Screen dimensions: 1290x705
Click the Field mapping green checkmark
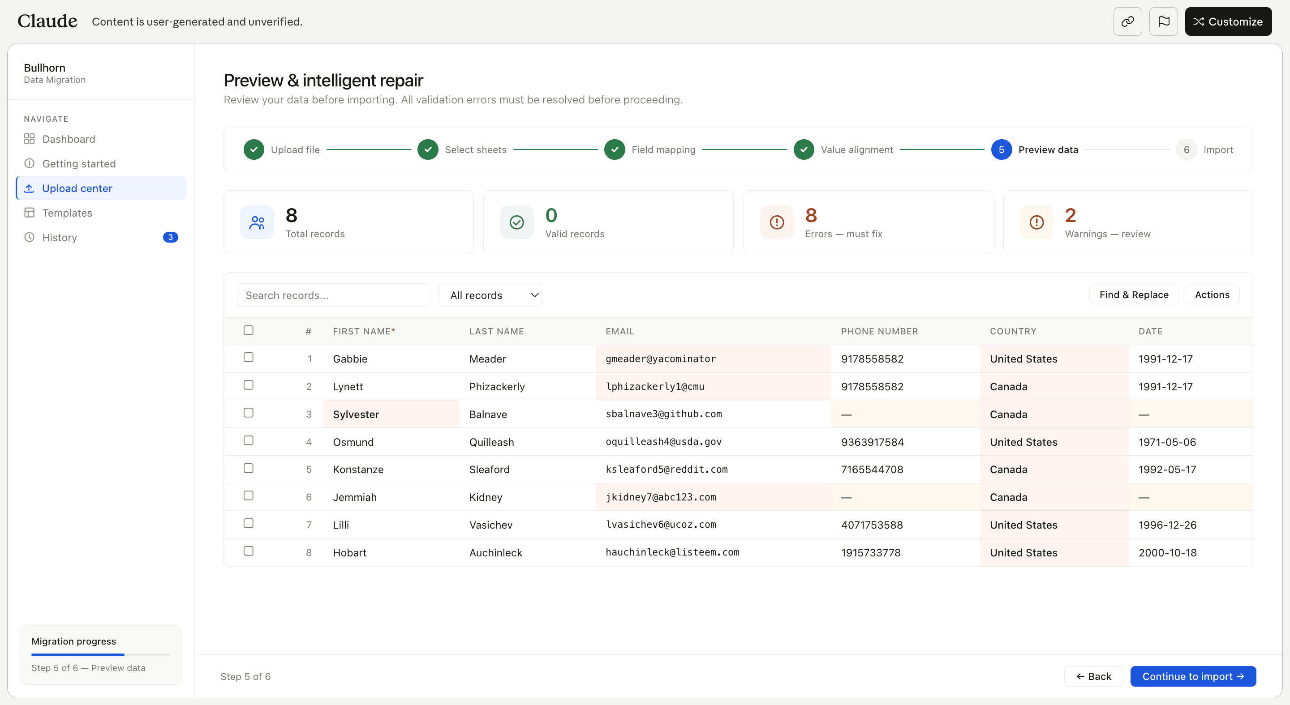615,150
